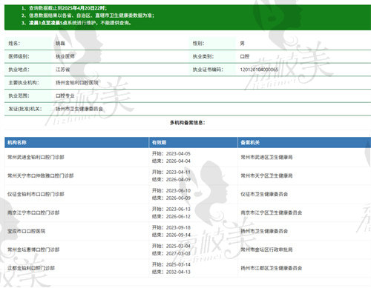The width and height of the screenshot is (371, 288).
Task: Select 扬州市卫生健康委员会 in the 宝应 table row
Action: coord(264,231)
